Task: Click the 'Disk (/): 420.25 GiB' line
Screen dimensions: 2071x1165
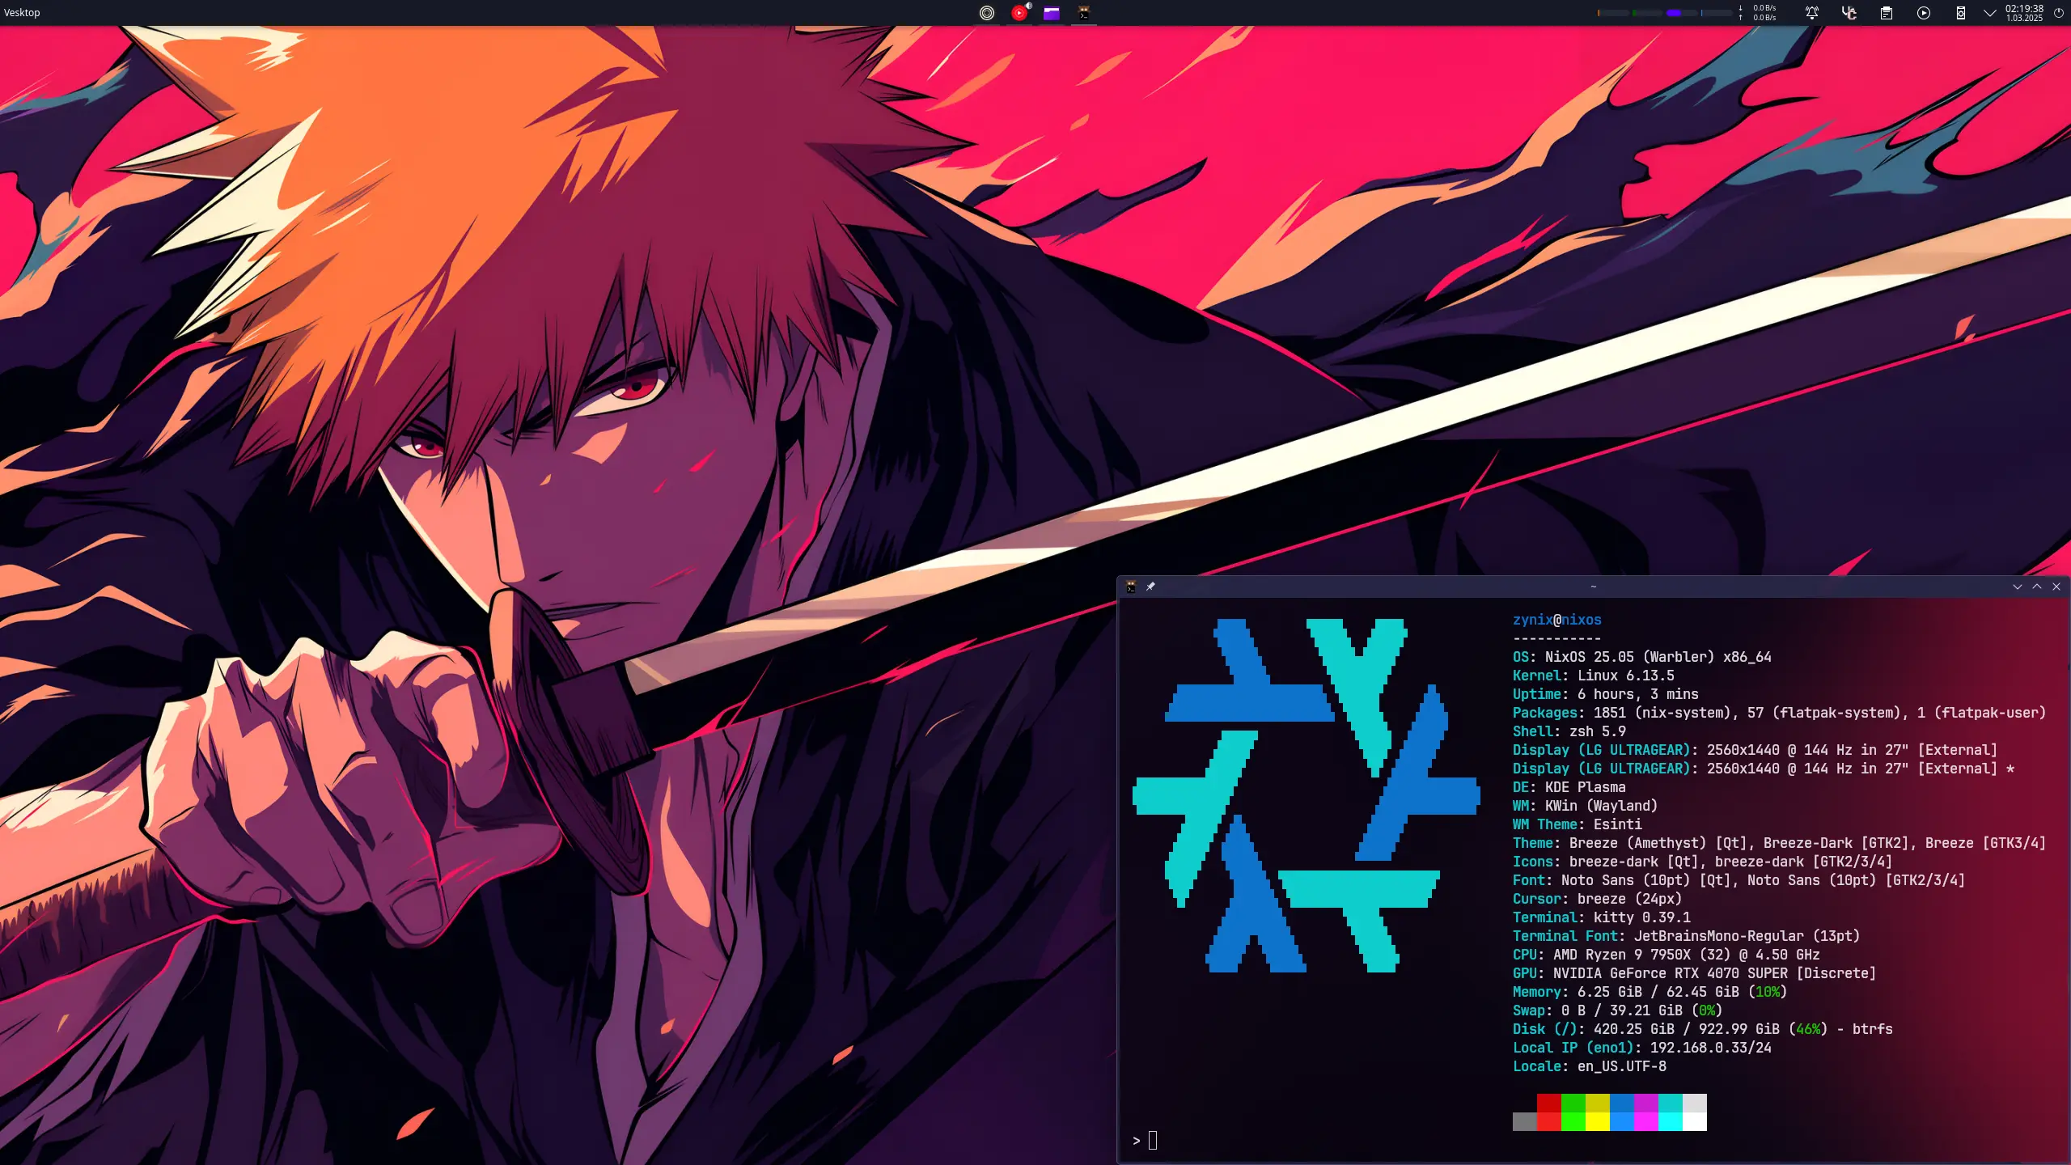Action: click(x=1703, y=1029)
